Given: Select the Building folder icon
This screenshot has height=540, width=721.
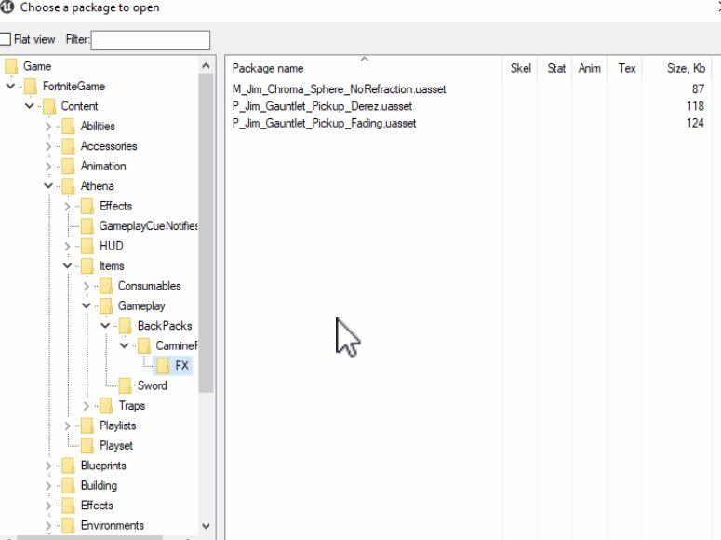Looking at the screenshot, I should point(68,485).
